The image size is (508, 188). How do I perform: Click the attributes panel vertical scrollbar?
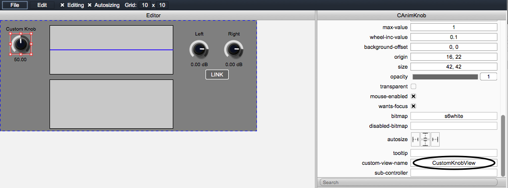503,146
